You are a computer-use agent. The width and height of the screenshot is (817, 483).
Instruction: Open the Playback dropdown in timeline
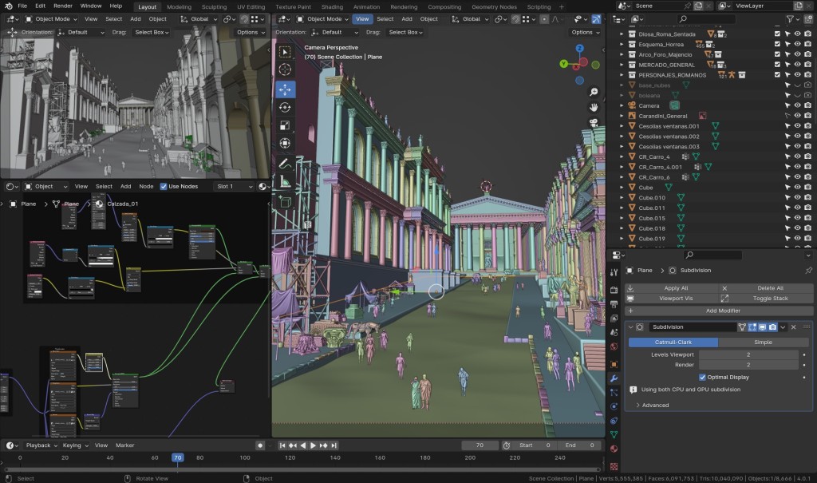pos(41,445)
